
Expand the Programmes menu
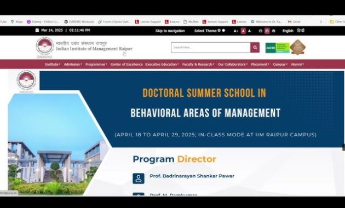pyautogui.click(x=96, y=65)
